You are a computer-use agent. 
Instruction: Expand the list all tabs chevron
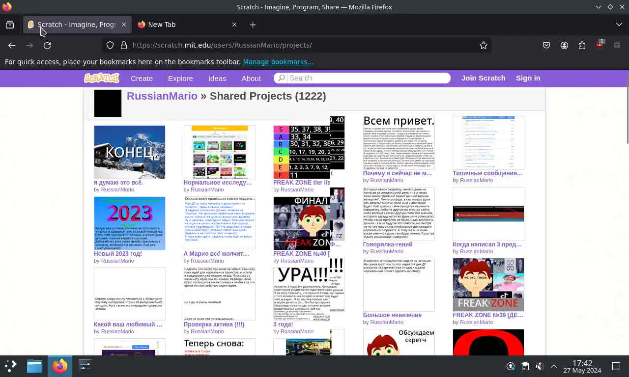tap(619, 25)
